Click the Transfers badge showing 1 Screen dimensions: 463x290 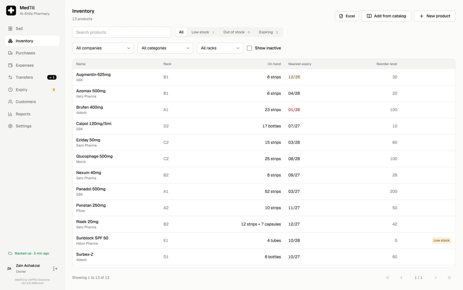pos(52,77)
